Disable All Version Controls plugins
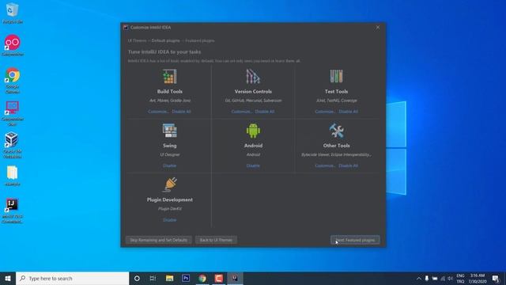Image resolution: width=506 pixels, height=285 pixels. click(x=265, y=112)
